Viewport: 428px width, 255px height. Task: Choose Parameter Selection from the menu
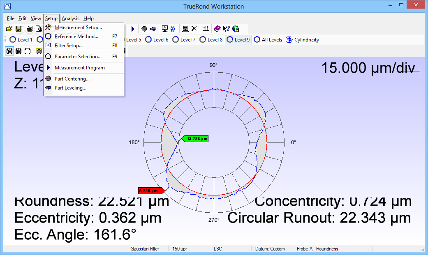[x=84, y=56]
